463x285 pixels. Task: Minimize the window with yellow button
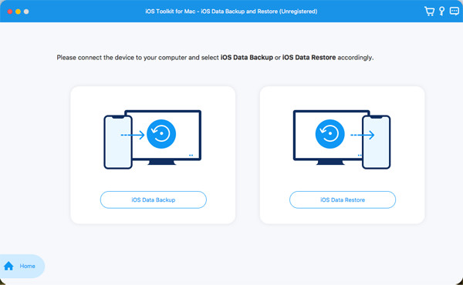tap(18, 12)
